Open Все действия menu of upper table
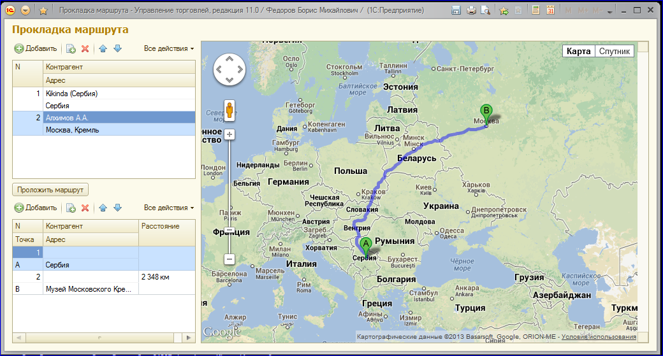The image size is (663, 356). pos(169,48)
